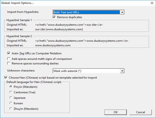Open the Unknown characters dropdown arrow

(x=122, y=71)
